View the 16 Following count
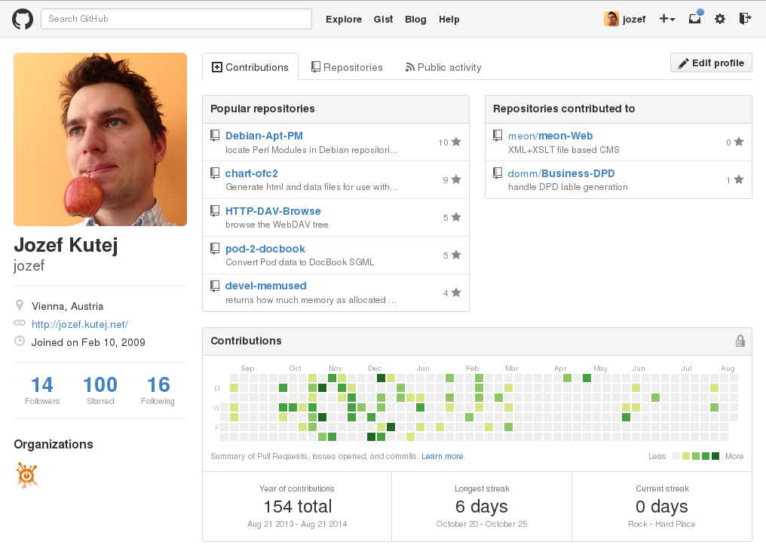 point(158,390)
